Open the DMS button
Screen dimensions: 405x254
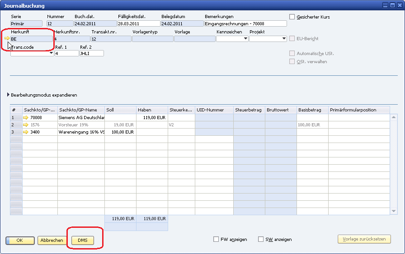pos(83,240)
